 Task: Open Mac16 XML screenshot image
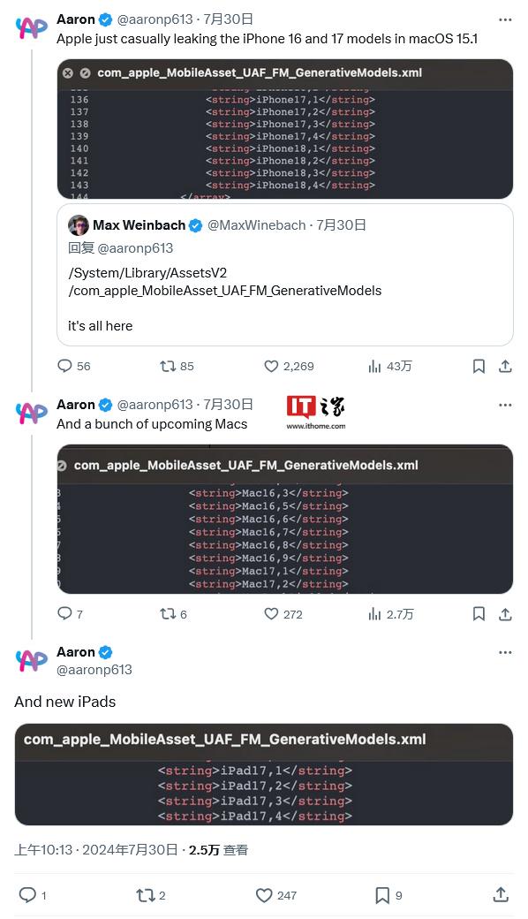(285, 520)
